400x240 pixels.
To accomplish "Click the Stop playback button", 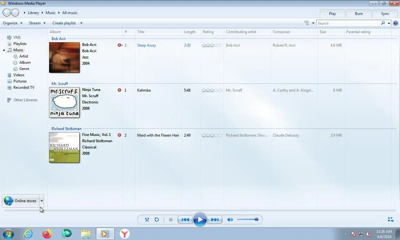I will [171, 220].
